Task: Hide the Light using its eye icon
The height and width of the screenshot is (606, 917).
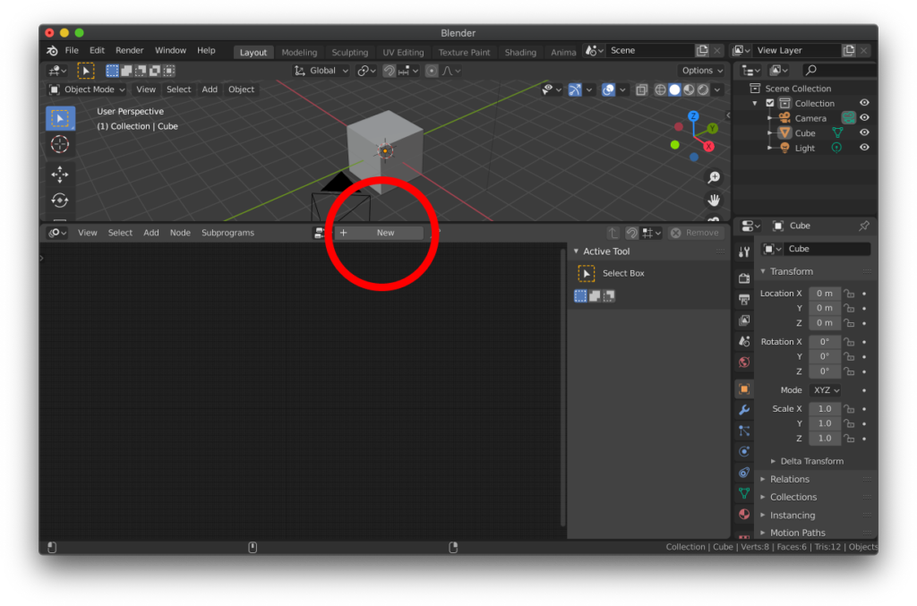Action: (864, 148)
